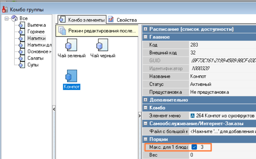Open the Комбо элементы tab
256x159 pixels.
[x=82, y=20]
